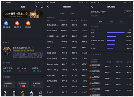Open search on the 发现 page
The width and height of the screenshot is (134, 97).
[36, 6]
